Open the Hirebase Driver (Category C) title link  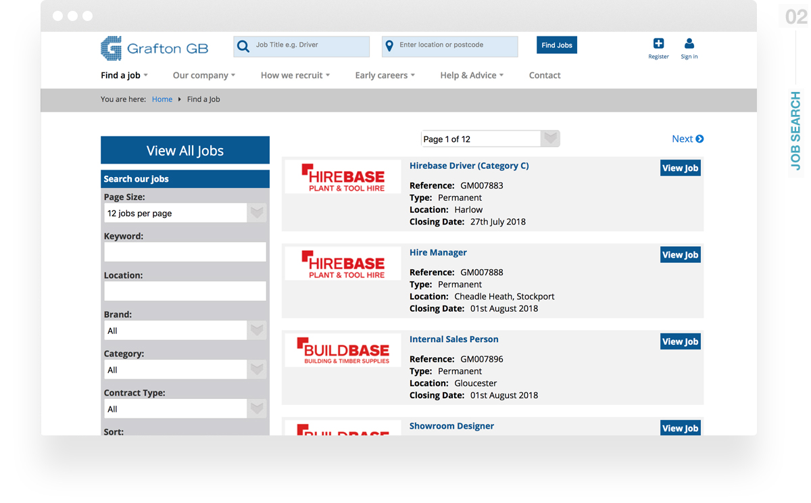469,166
